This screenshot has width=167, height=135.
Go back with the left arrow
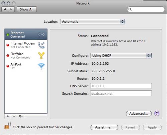coord(5,9)
